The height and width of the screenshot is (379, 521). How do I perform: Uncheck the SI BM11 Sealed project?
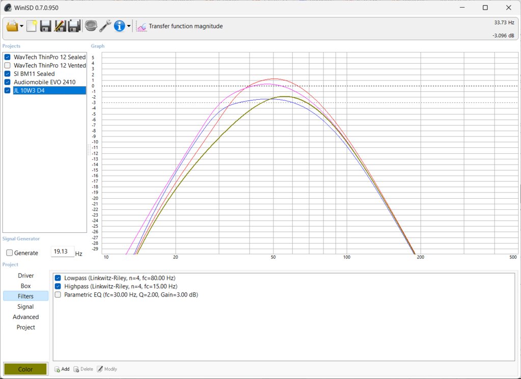[8, 74]
